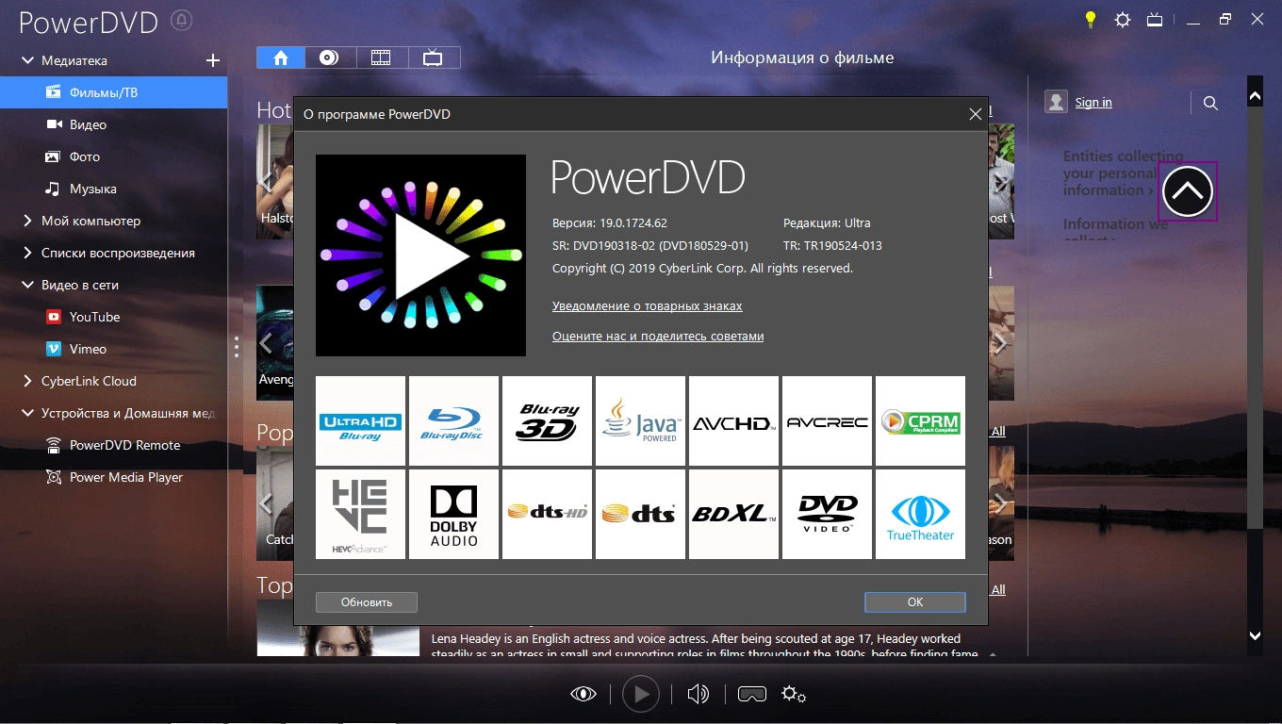1282x724 pixels.
Task: Enable VR headset mode icon
Action: 751,695
